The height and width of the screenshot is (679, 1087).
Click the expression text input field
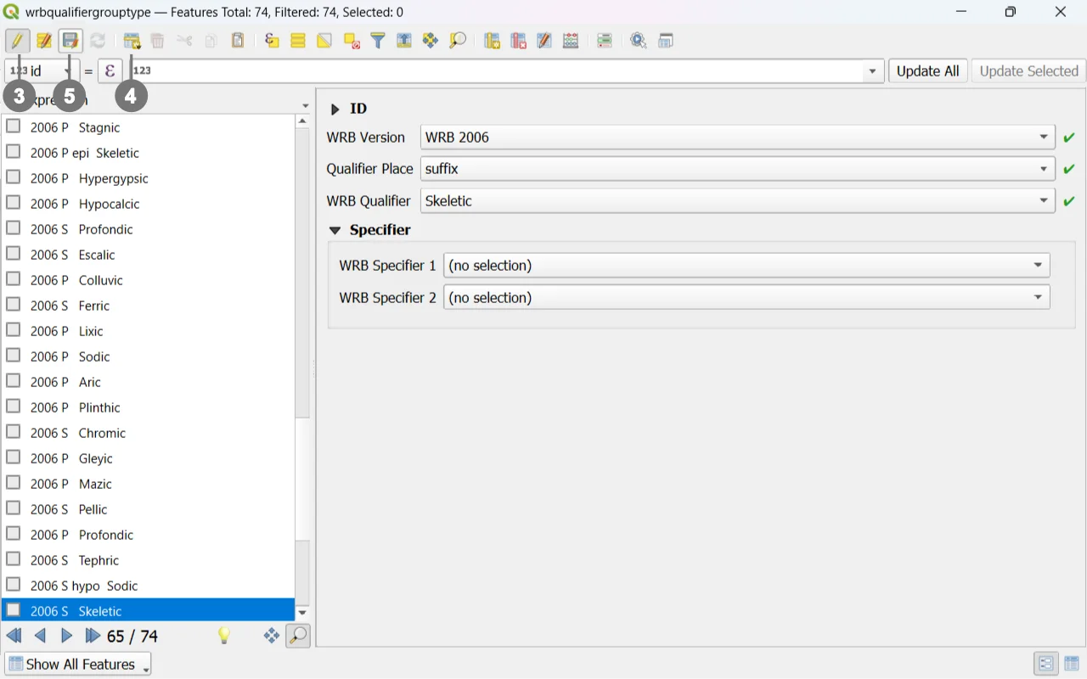tap(501, 71)
